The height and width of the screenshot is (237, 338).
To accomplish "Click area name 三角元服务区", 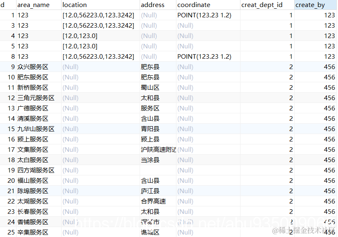I will 36,98.
